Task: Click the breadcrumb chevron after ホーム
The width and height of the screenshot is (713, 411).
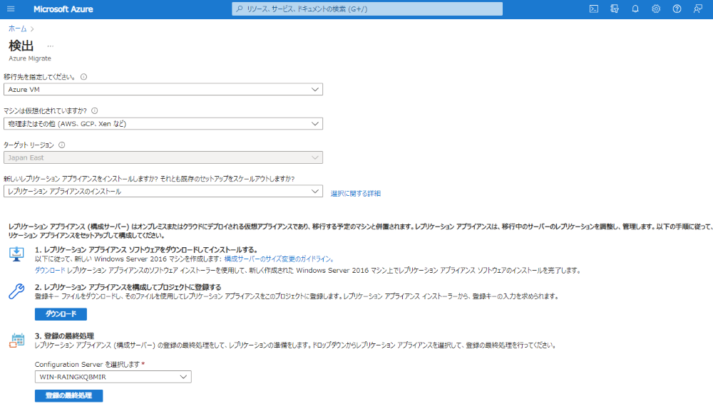Action: [x=32, y=29]
